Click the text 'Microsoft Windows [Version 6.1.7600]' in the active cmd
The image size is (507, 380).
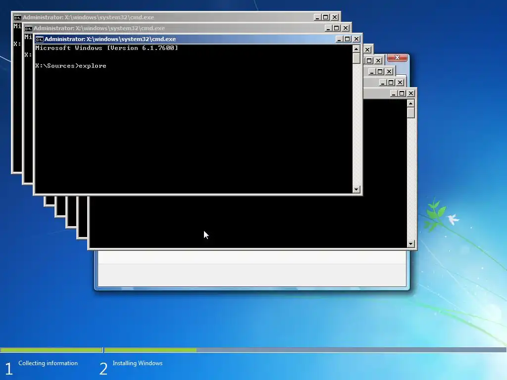point(107,48)
